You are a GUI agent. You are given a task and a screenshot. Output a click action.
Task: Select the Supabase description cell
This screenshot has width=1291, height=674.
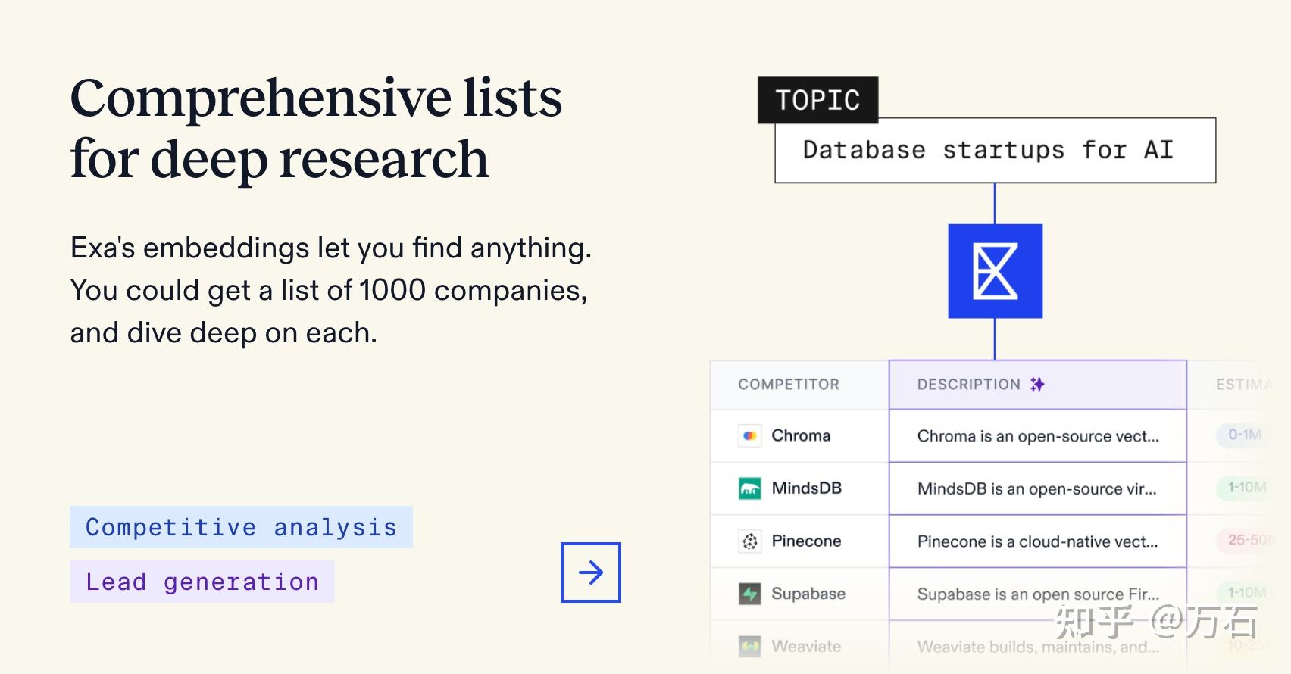click(1037, 594)
